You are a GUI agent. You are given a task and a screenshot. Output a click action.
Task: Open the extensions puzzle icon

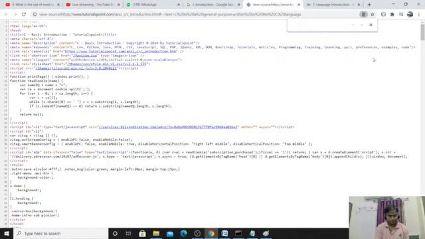(x=392, y=15)
